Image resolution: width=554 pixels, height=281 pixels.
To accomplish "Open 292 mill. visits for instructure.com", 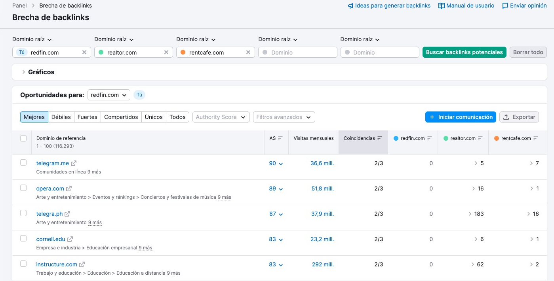I will tap(323, 264).
